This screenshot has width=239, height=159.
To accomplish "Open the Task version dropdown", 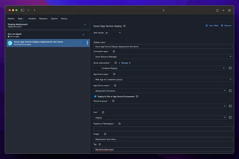I will pos(113,33).
